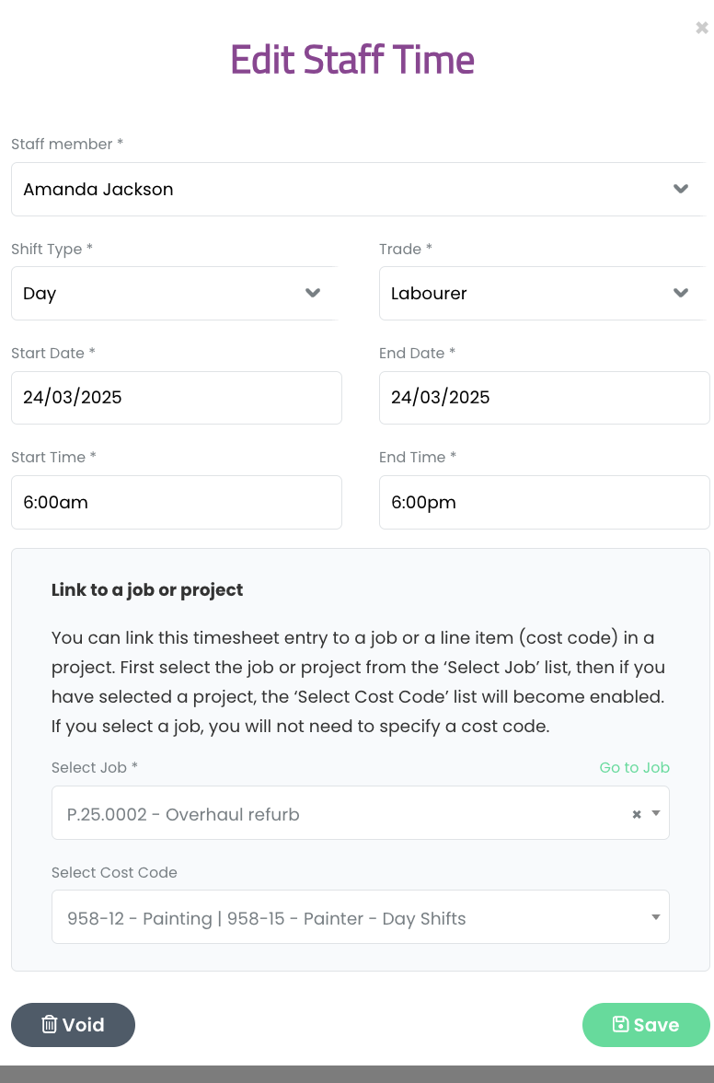Image resolution: width=714 pixels, height=1083 pixels.
Task: Expand the Select Job list arrow
Action: pyautogui.click(x=656, y=814)
